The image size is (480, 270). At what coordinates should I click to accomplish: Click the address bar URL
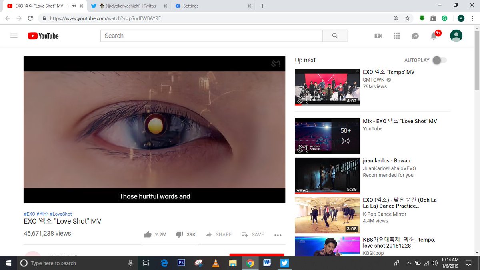(x=105, y=18)
